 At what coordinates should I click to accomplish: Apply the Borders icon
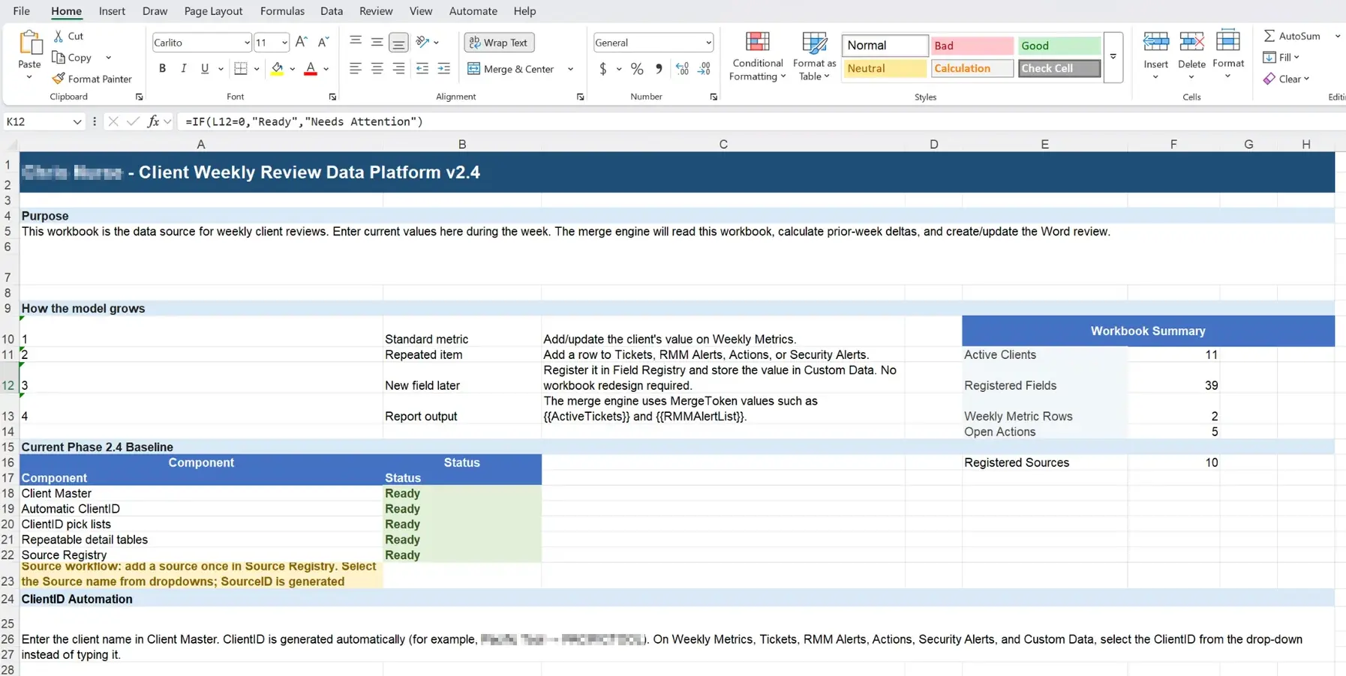(x=241, y=69)
